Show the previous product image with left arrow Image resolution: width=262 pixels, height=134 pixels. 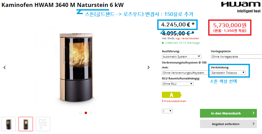coord(5,67)
